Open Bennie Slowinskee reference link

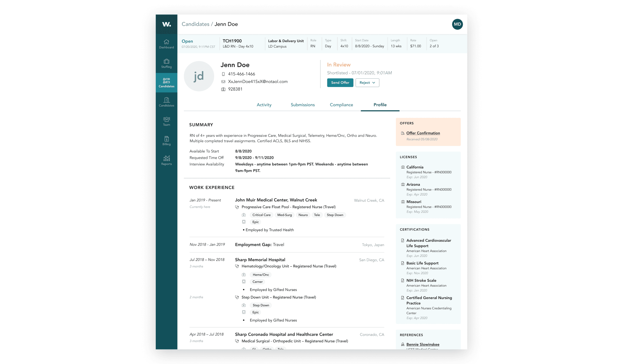click(x=423, y=344)
